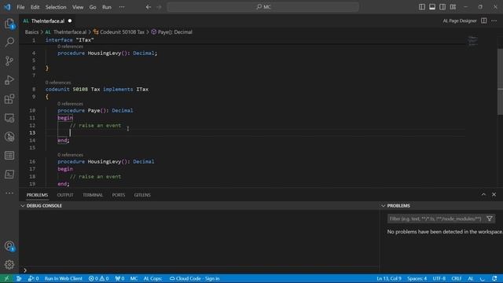
Task: Switch to the GITLENS panel tab
Action: coord(142,195)
